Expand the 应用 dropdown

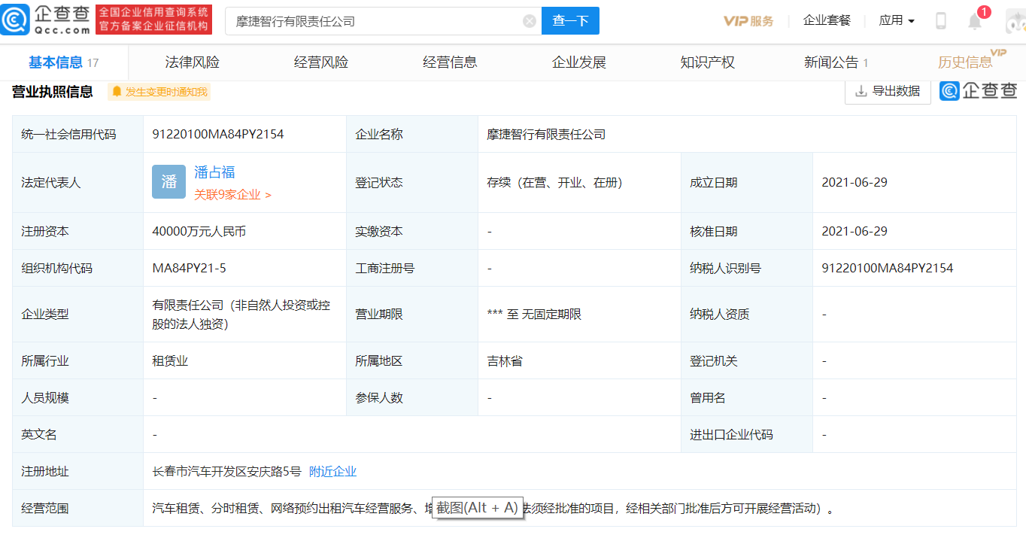pyautogui.click(x=897, y=20)
